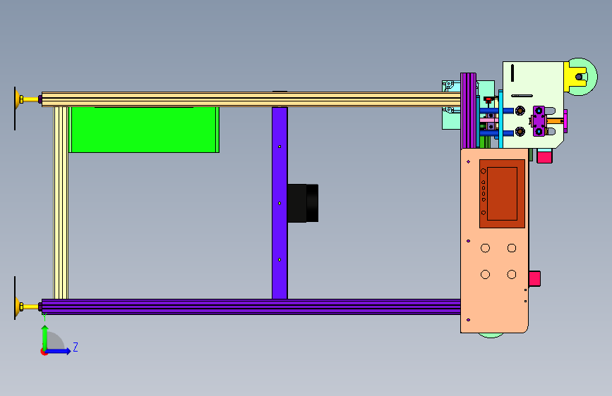The width and height of the screenshot is (612, 396).
Task: Select the top beige horizontal extrusion
Action: click(x=251, y=99)
